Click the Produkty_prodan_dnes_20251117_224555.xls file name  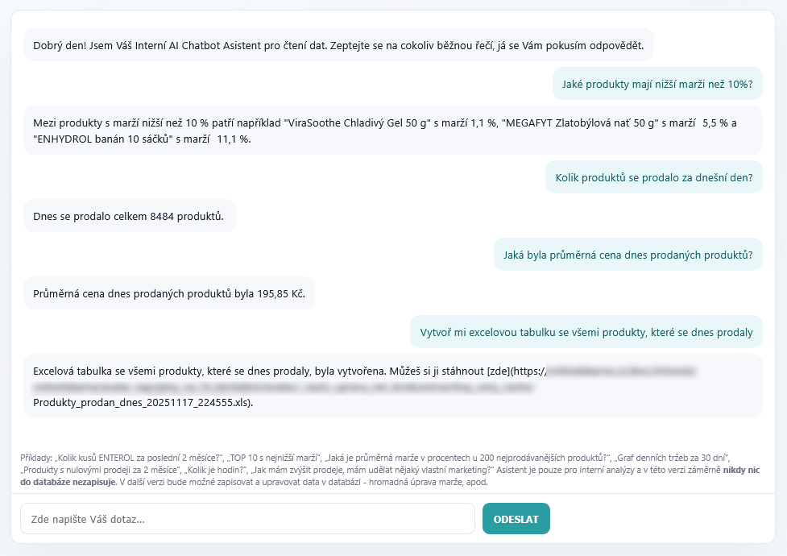tap(142, 403)
